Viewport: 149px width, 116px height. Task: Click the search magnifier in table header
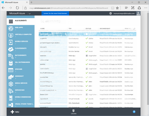pos(134,29)
